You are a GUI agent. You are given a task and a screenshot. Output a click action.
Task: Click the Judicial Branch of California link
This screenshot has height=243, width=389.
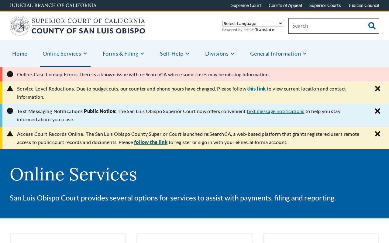pyautogui.click(x=53, y=5)
